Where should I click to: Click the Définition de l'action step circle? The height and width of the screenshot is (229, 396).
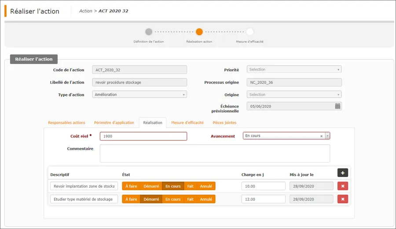[149, 32]
